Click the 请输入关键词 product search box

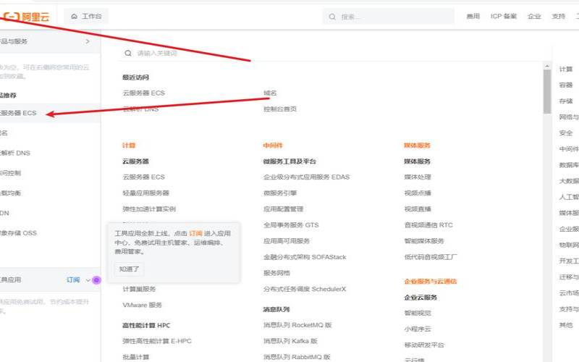(332, 53)
